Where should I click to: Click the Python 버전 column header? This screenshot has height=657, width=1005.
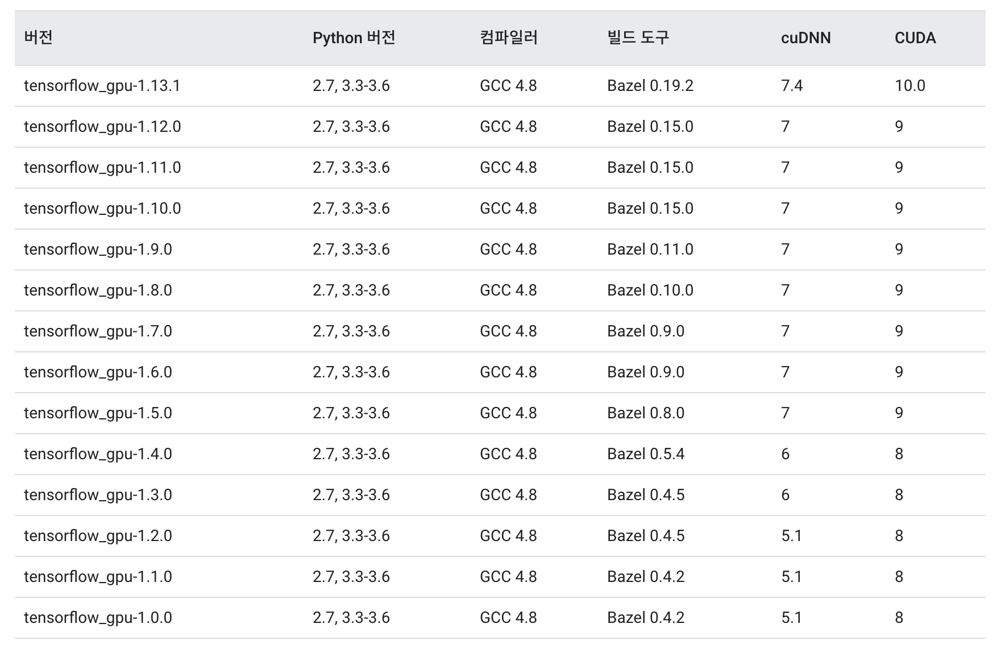coord(354,38)
